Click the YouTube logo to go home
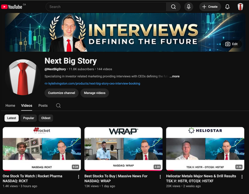This screenshot has width=249, height=194. [x=12, y=7]
